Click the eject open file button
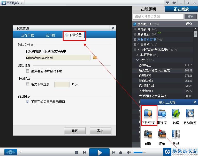Screen dimensions: 198x156 pyautogui.click(x=121, y=152)
